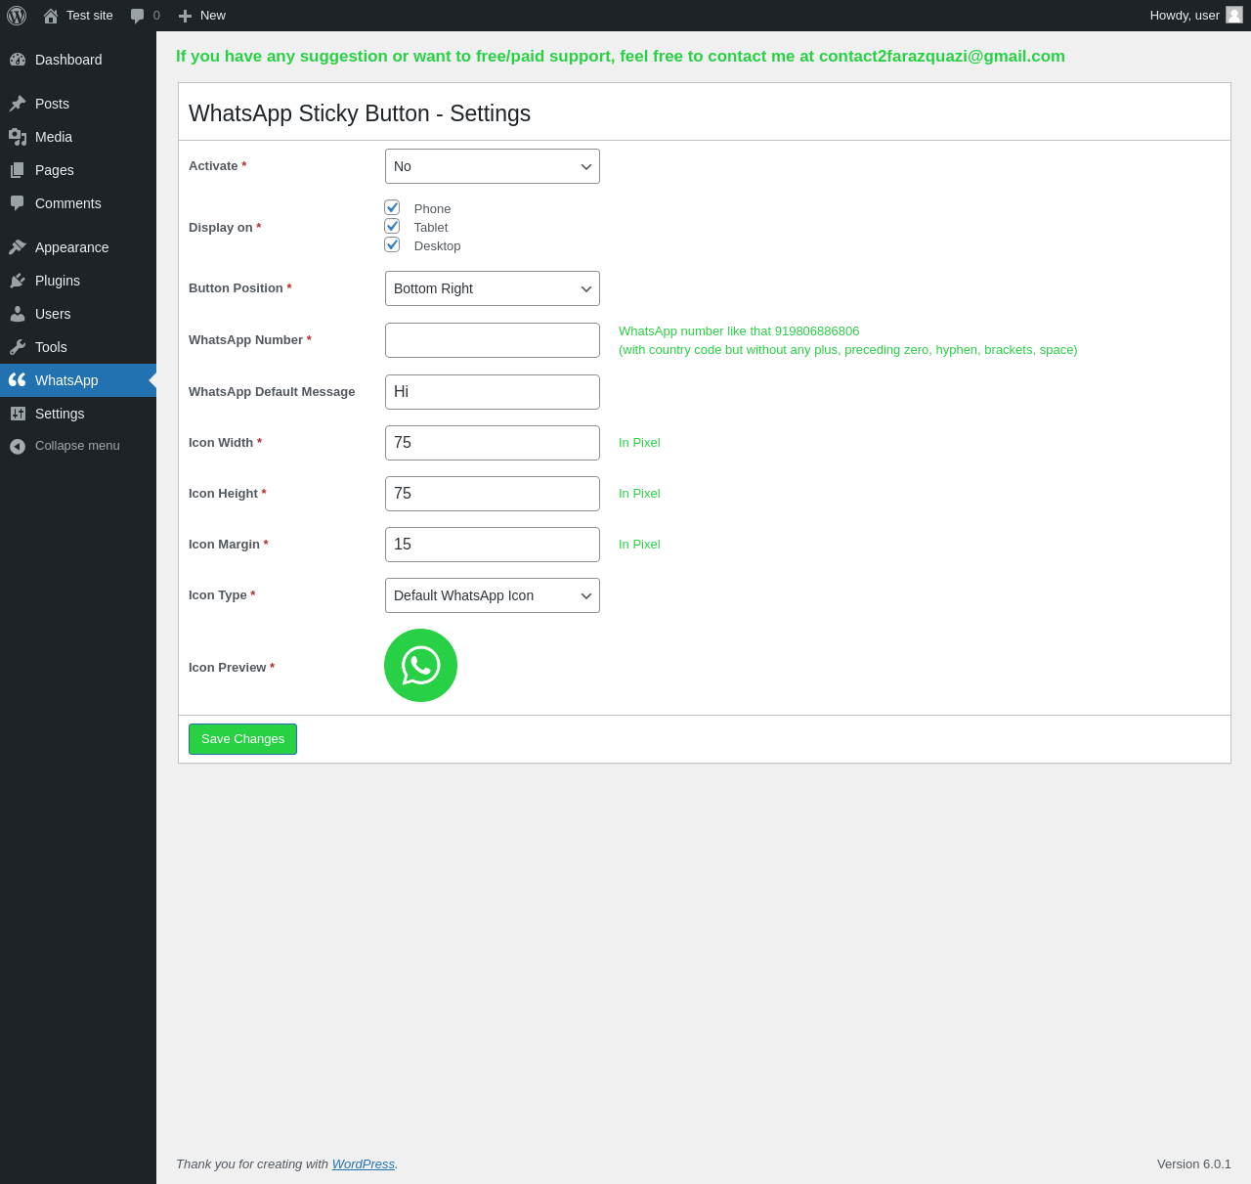This screenshot has width=1251, height=1184.
Task: Click the WordPress footer link
Action: tap(364, 1163)
